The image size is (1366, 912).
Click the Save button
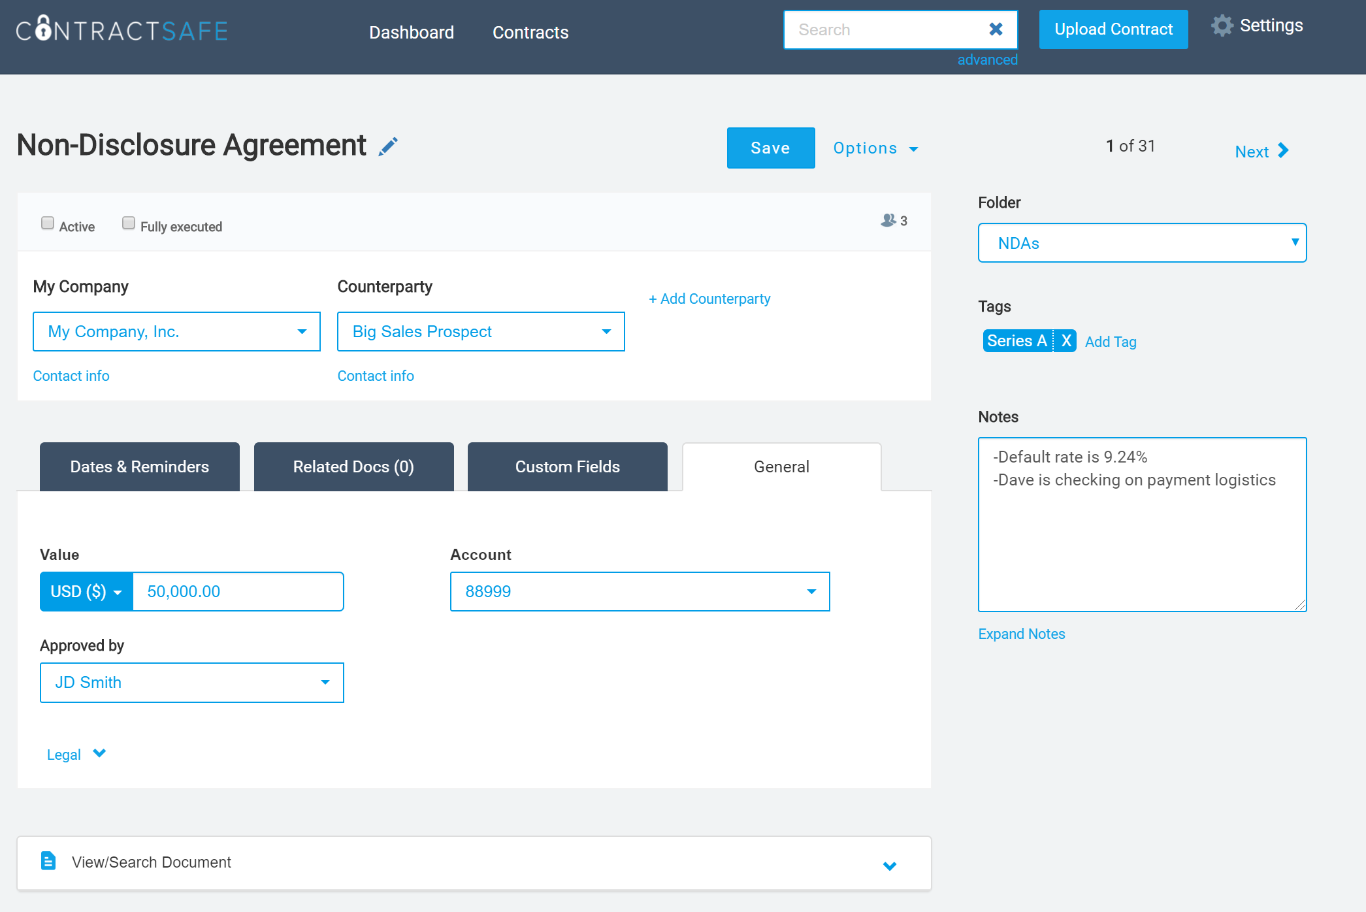tap(771, 148)
